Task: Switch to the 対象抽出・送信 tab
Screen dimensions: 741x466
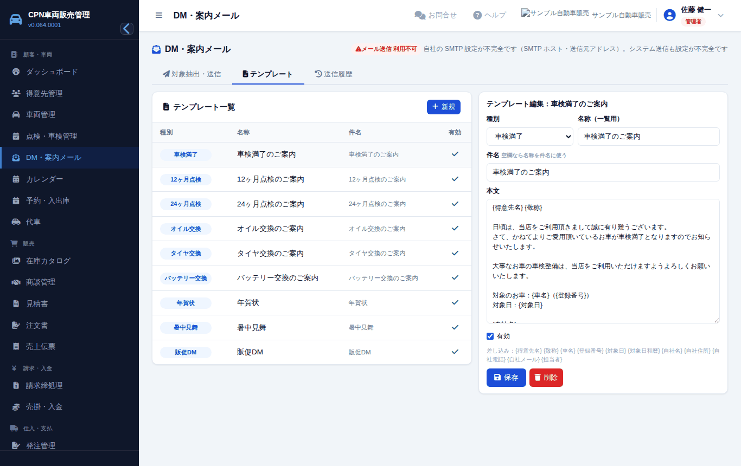Action: [192, 74]
